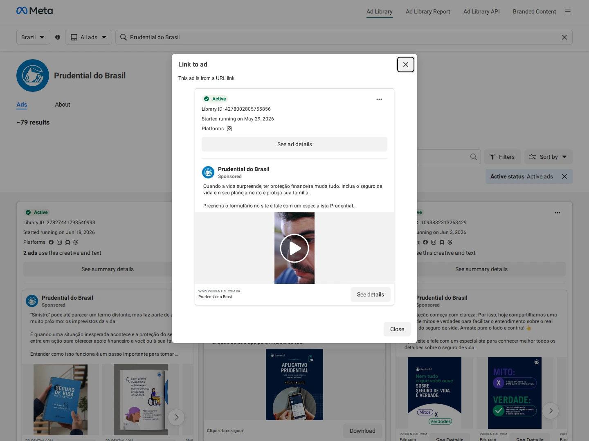Click the Facebook icon on ad 27827441793540993

(51, 242)
